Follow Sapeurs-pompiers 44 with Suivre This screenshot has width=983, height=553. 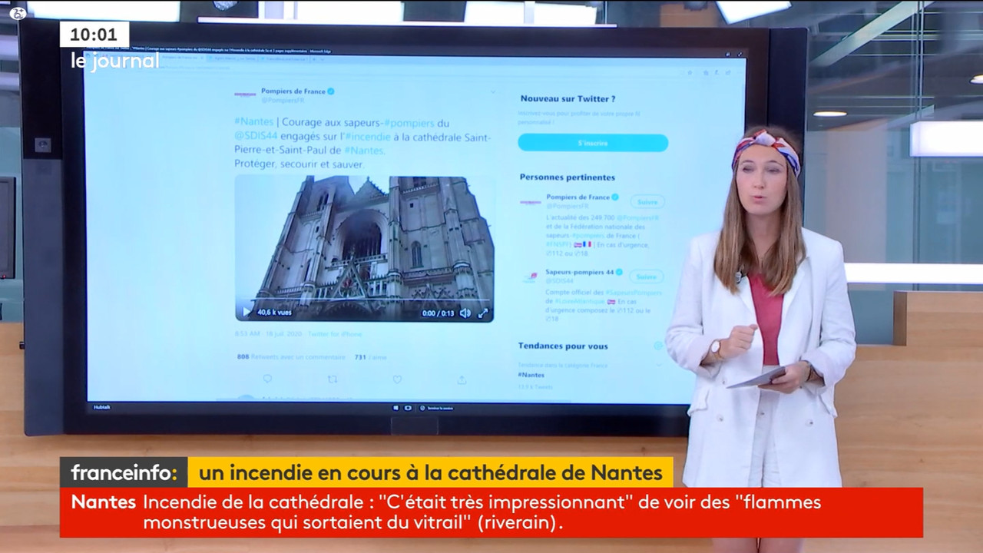coord(647,276)
